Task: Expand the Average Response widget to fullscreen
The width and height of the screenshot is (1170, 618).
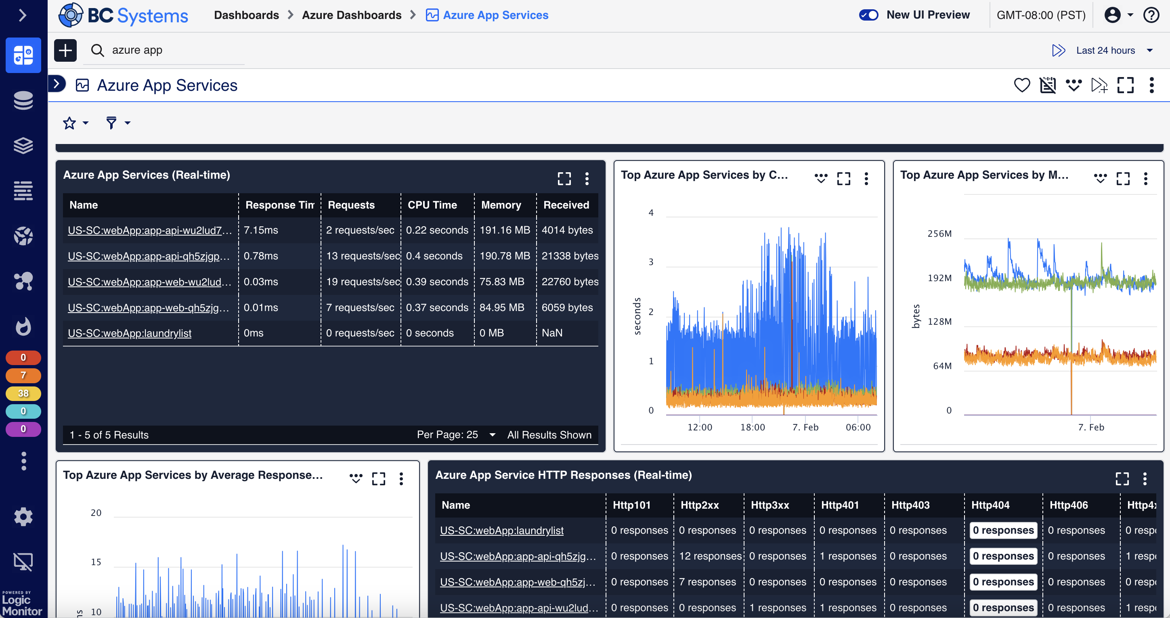Action: [x=378, y=478]
